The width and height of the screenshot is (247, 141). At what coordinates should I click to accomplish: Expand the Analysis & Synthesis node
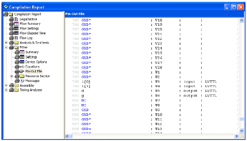(x=6, y=42)
